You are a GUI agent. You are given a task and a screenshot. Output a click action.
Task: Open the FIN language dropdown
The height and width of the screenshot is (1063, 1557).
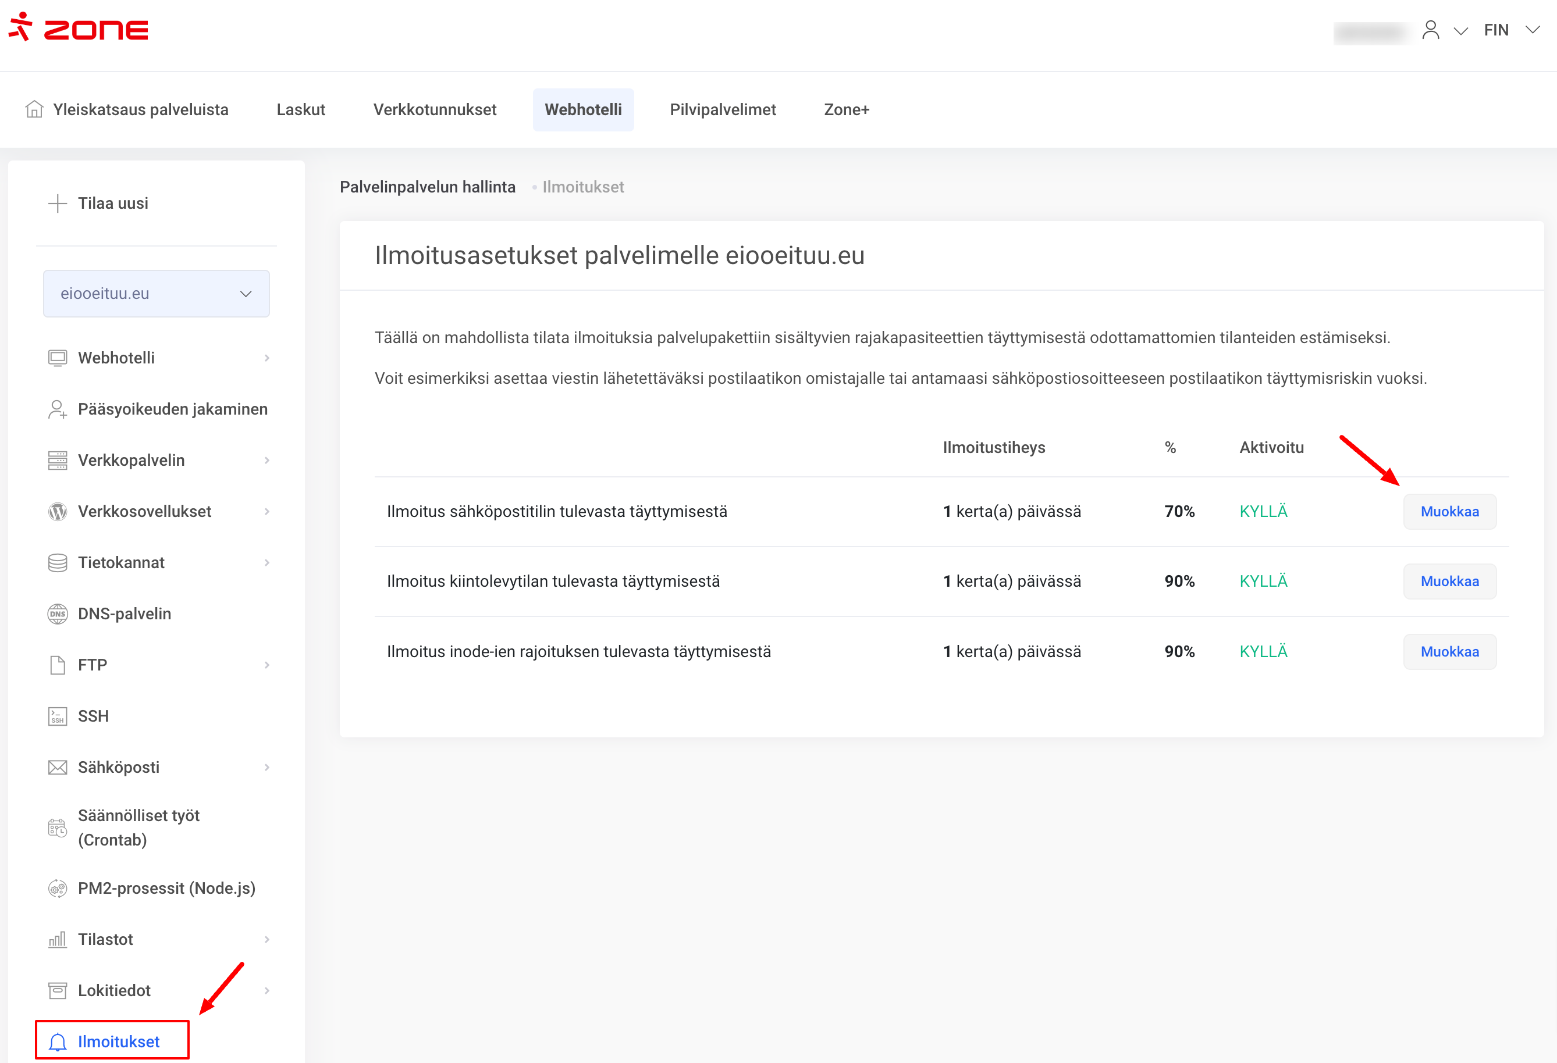(1510, 30)
